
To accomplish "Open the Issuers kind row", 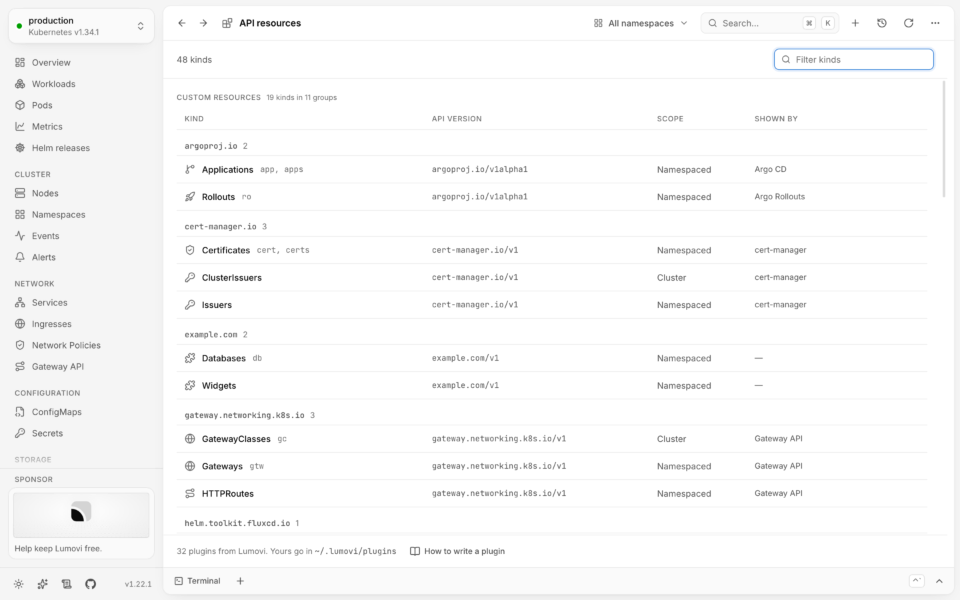I will (552, 305).
